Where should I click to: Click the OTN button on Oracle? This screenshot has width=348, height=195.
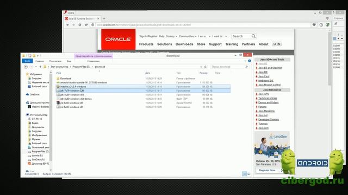point(277,44)
